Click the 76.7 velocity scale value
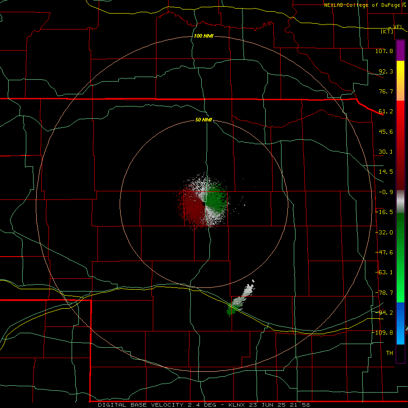Screen dimensions: 408x408 386,91
